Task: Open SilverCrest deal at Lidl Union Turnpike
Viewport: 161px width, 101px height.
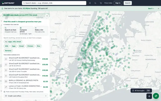Action: click(26, 70)
